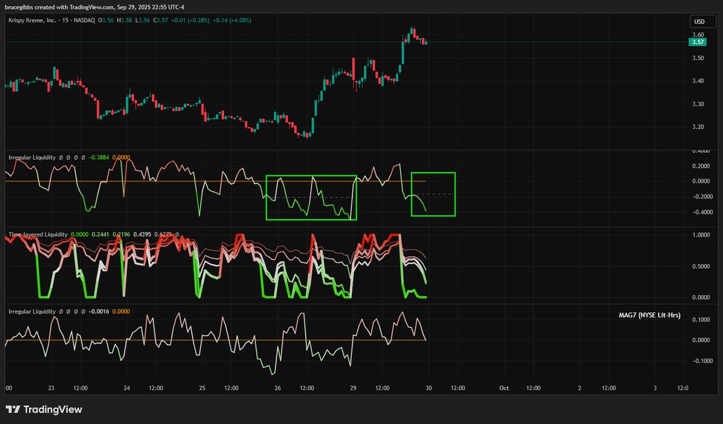Click the 3.40 price axis label
Viewport: 723px width, 424px height.
pos(698,81)
